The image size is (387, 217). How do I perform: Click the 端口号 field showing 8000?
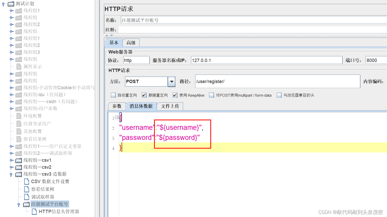(x=376, y=60)
